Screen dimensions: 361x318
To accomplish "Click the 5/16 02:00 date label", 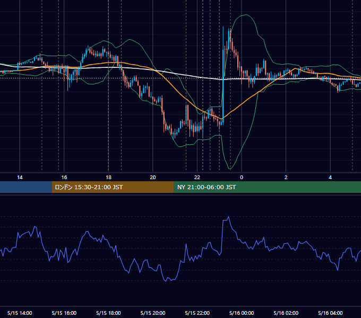I will (x=286, y=313).
